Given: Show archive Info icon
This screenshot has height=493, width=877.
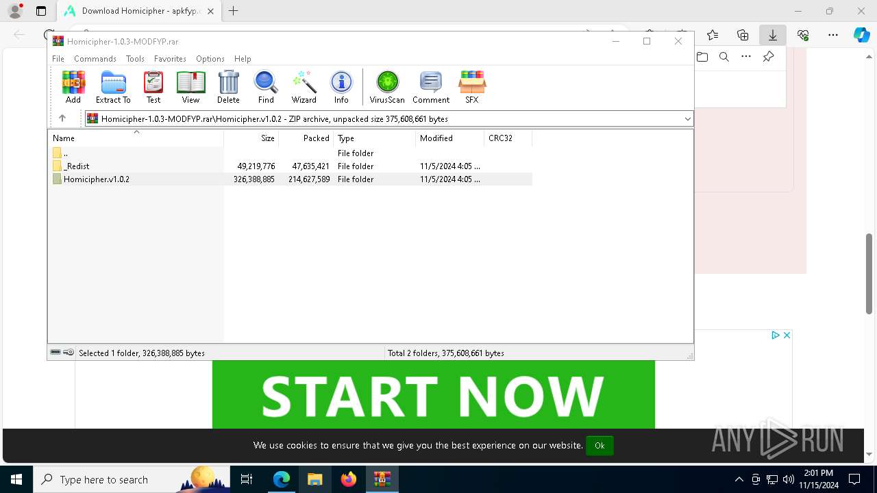Looking at the screenshot, I should click(341, 87).
